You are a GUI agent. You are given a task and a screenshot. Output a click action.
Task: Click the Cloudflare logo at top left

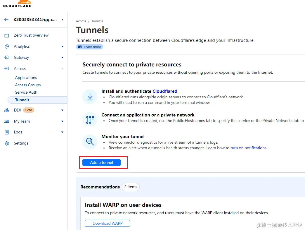pyautogui.click(x=17, y=4)
